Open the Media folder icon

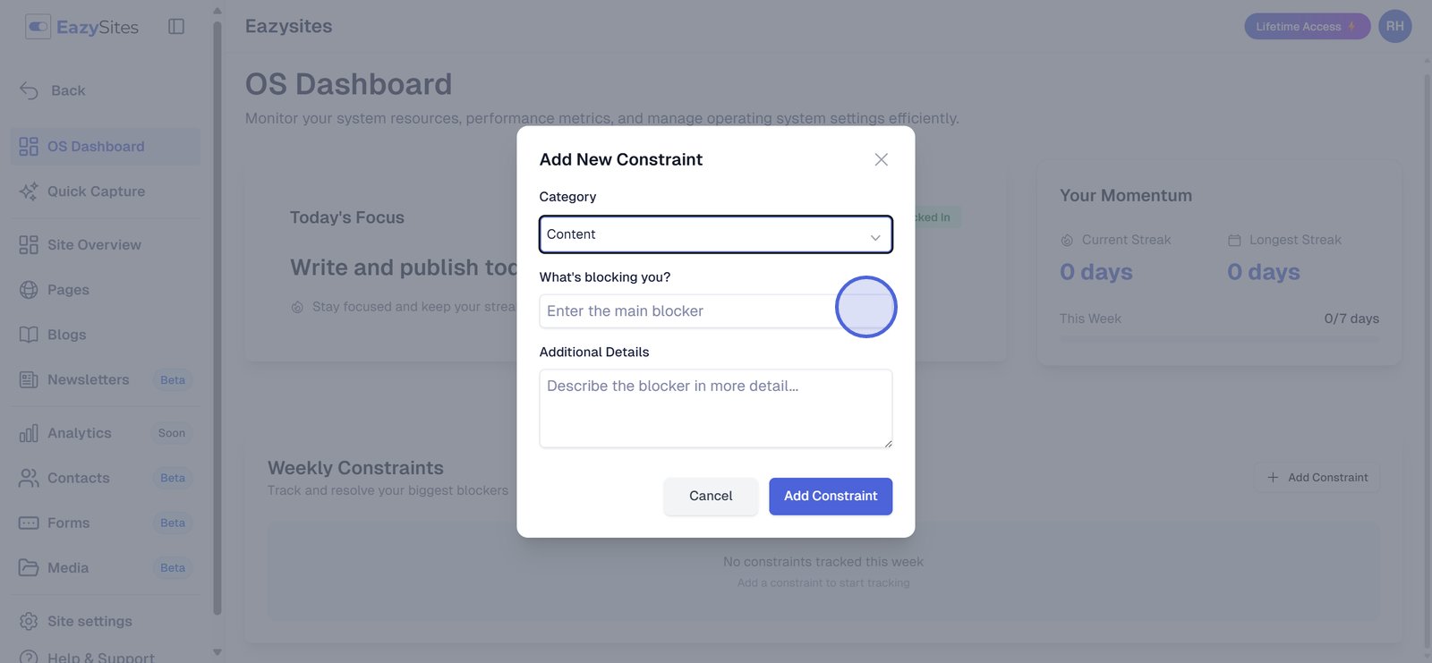29,567
